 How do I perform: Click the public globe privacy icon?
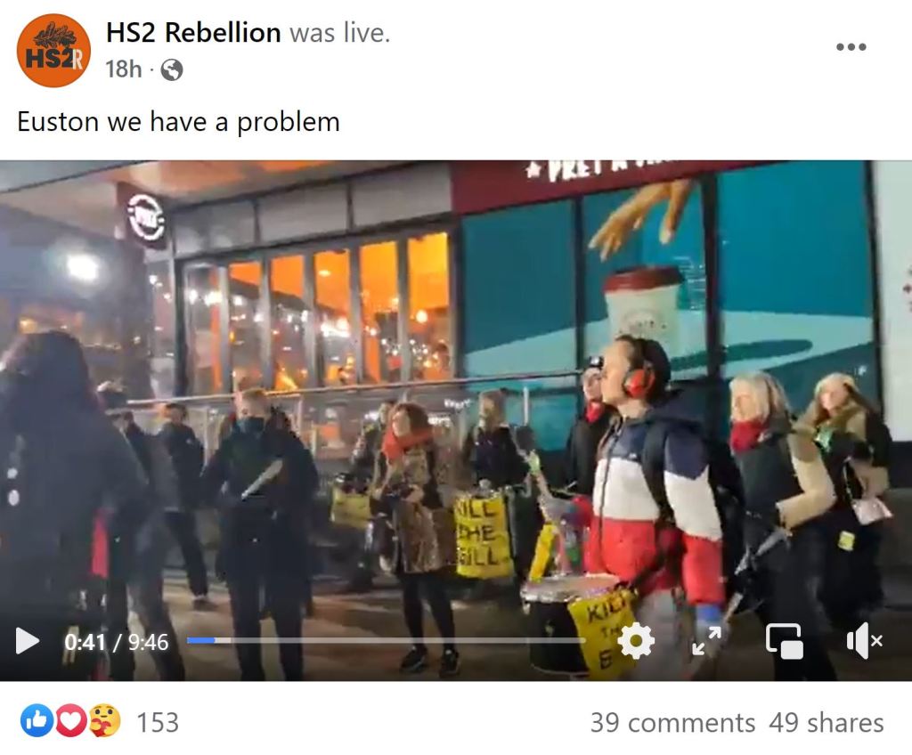[x=172, y=69]
